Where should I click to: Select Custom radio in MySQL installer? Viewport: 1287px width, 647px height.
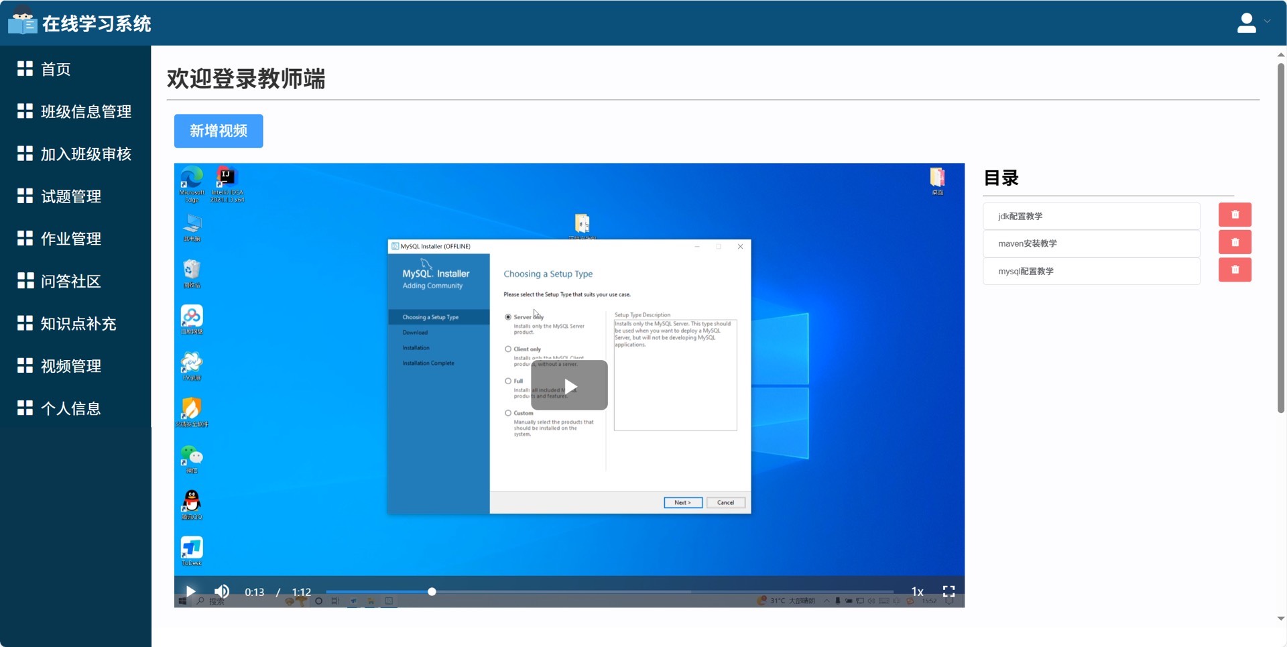pos(508,413)
